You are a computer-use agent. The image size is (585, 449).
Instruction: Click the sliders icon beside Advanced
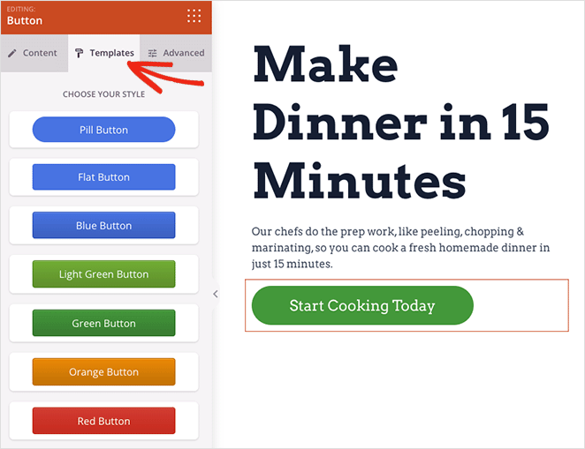click(x=152, y=53)
